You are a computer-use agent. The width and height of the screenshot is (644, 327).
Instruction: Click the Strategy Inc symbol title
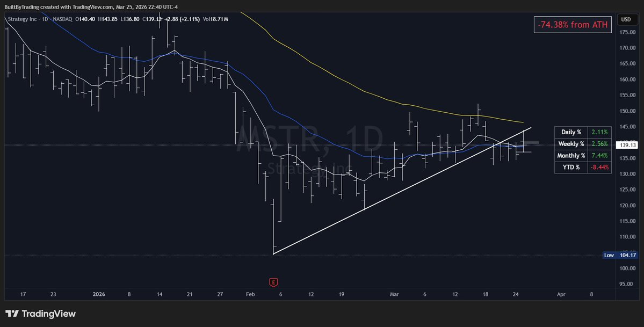click(x=22, y=19)
